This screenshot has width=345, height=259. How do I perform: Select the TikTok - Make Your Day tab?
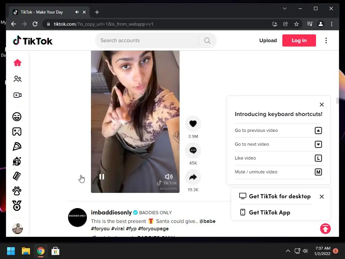click(x=49, y=12)
